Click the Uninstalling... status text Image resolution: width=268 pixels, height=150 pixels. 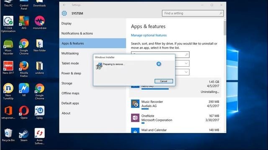point(210,92)
